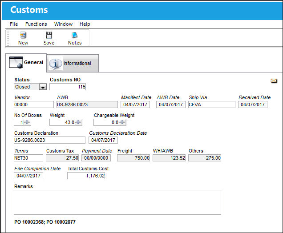This screenshot has height=233, width=283.
Task: Click the WH/AWB field 123.52
Action: click(x=169, y=158)
